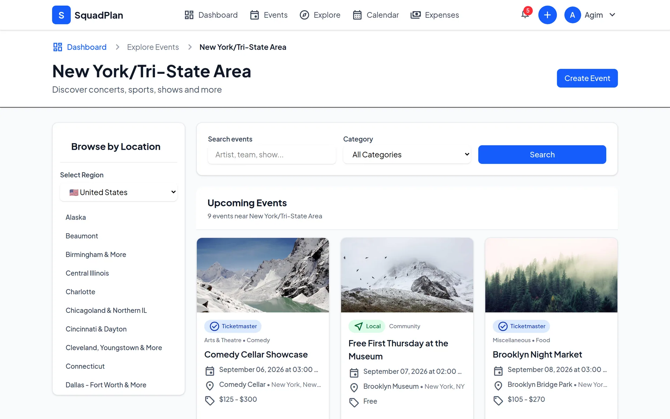Open the Dashboard nav item
The height and width of the screenshot is (419, 670).
[211, 15]
